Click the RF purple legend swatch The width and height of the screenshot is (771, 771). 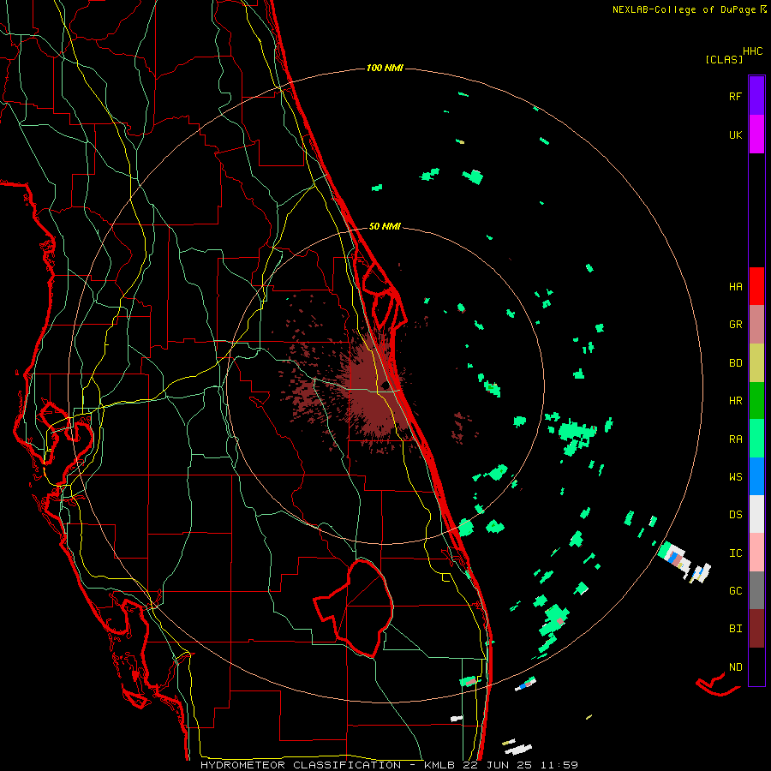[x=756, y=95]
